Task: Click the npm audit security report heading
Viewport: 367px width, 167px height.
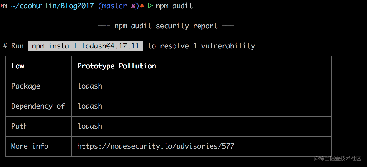Action: pos(166,26)
